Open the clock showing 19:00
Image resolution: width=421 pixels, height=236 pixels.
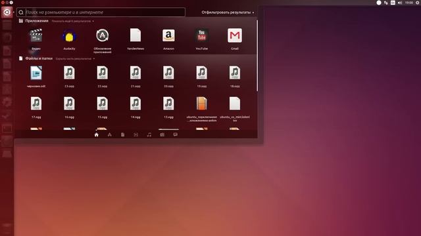(409, 3)
